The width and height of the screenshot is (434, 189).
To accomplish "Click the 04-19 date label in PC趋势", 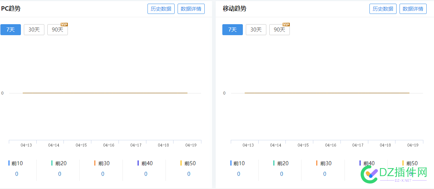I will (x=191, y=145).
